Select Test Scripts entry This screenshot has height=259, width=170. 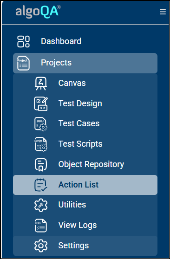85,144
